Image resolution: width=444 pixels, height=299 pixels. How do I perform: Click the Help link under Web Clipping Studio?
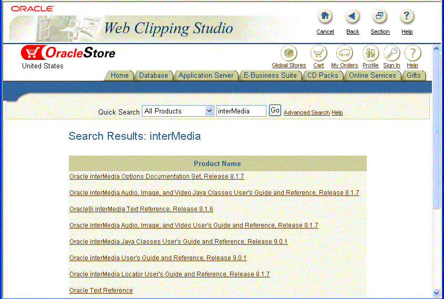tap(407, 32)
